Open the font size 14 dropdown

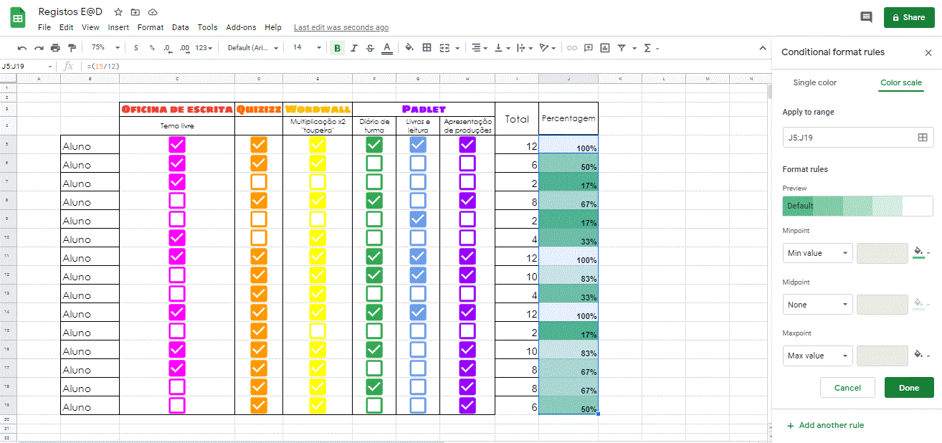[x=307, y=48]
